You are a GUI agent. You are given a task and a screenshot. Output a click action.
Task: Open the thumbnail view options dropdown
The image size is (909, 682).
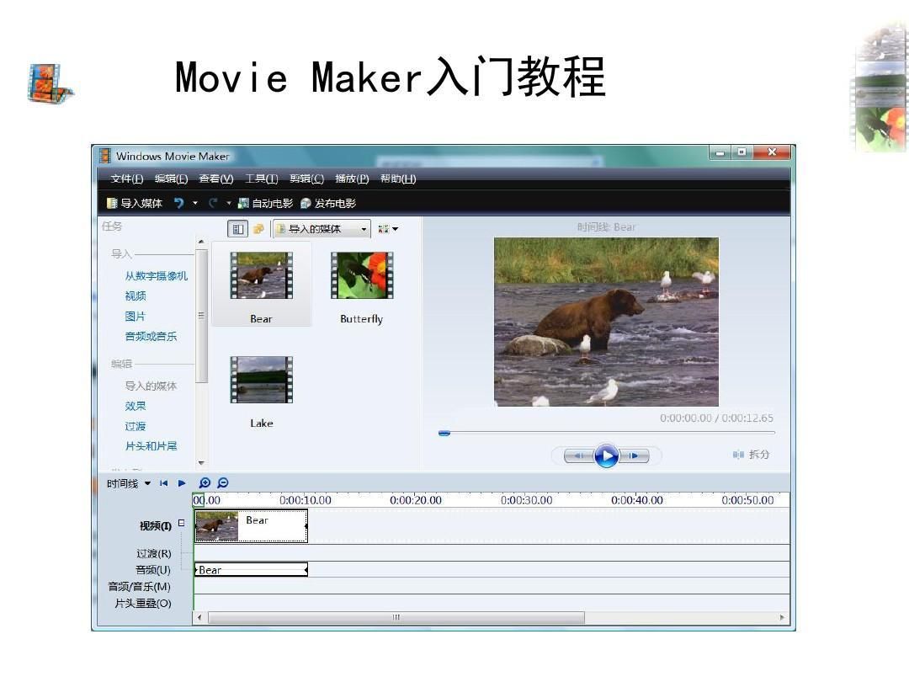click(x=388, y=229)
